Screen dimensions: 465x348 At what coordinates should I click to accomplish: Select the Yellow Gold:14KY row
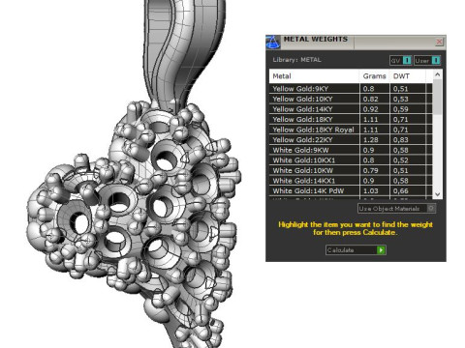coord(351,109)
